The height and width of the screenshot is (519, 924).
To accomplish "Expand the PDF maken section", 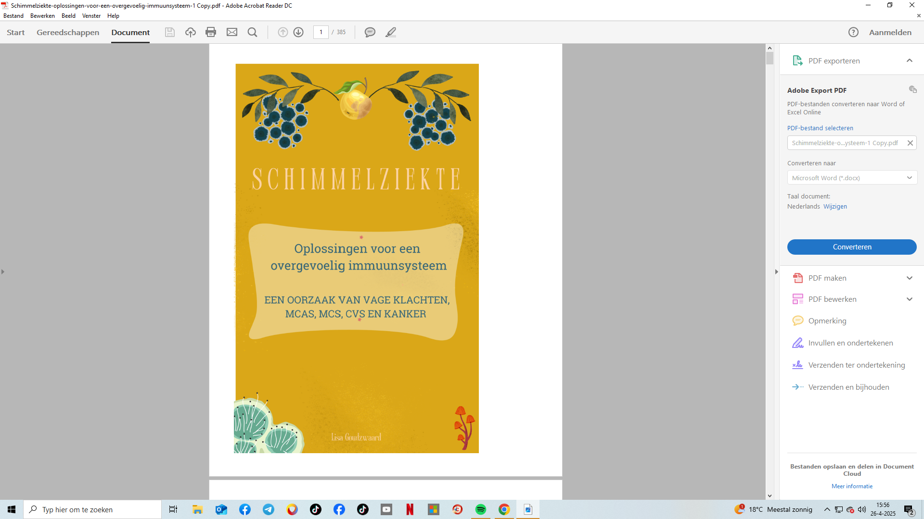I will (909, 278).
